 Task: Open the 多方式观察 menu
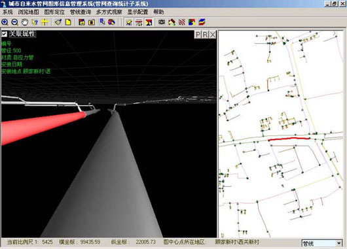point(109,12)
